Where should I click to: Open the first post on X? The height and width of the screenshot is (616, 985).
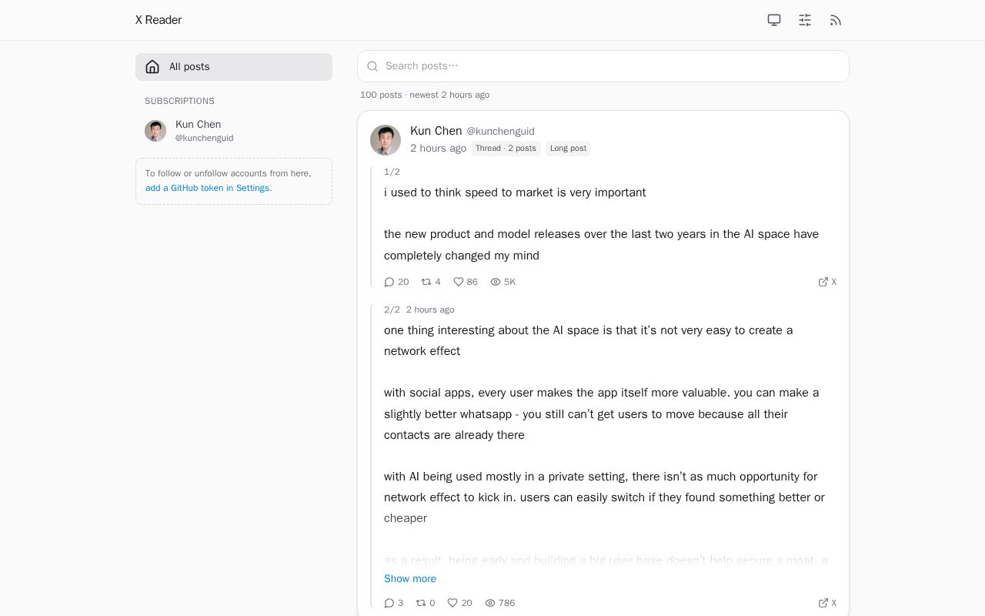[x=827, y=282]
